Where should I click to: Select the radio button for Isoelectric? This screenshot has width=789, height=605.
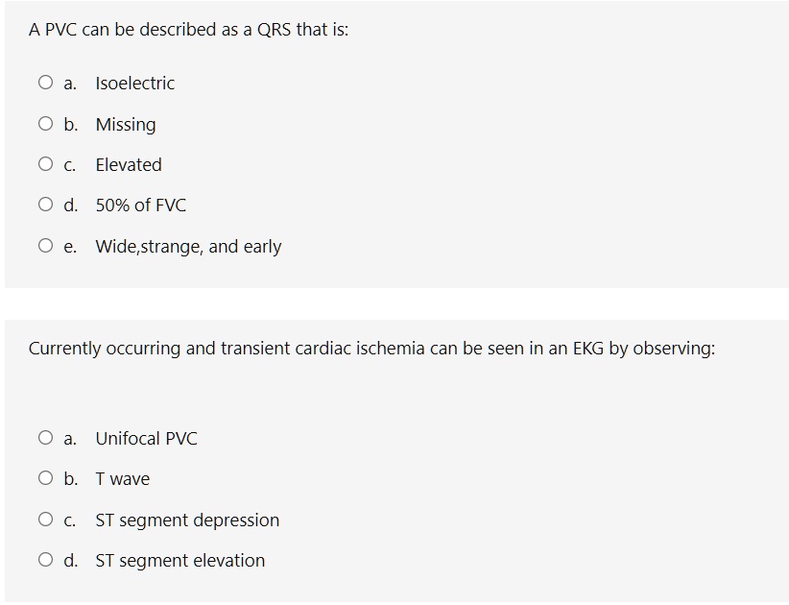(x=46, y=84)
